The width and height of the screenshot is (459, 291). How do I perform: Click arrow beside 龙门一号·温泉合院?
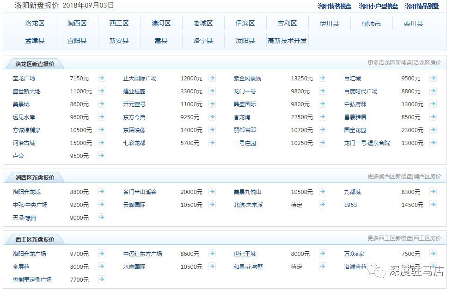[x=433, y=143]
